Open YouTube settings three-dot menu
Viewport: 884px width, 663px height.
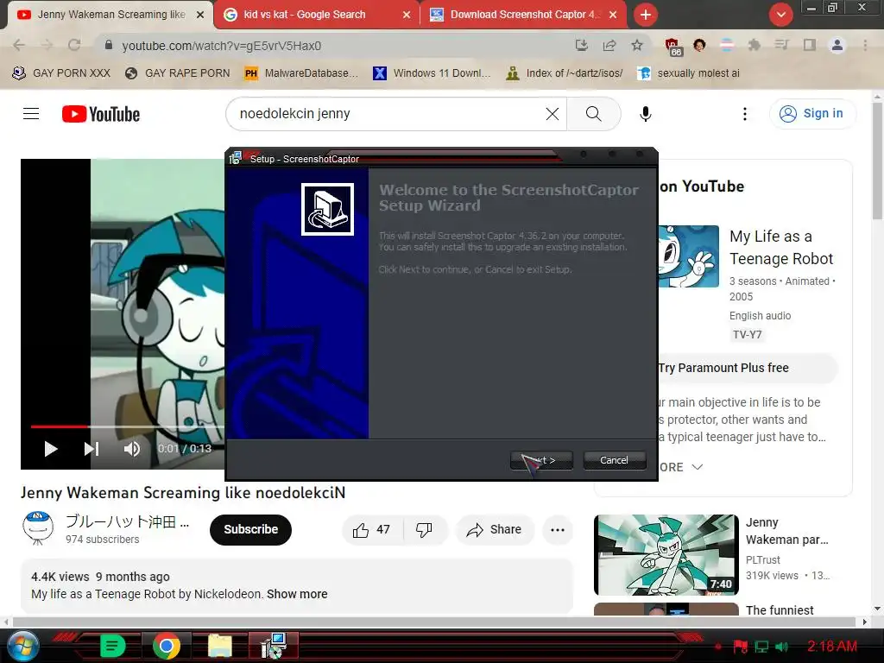point(745,114)
